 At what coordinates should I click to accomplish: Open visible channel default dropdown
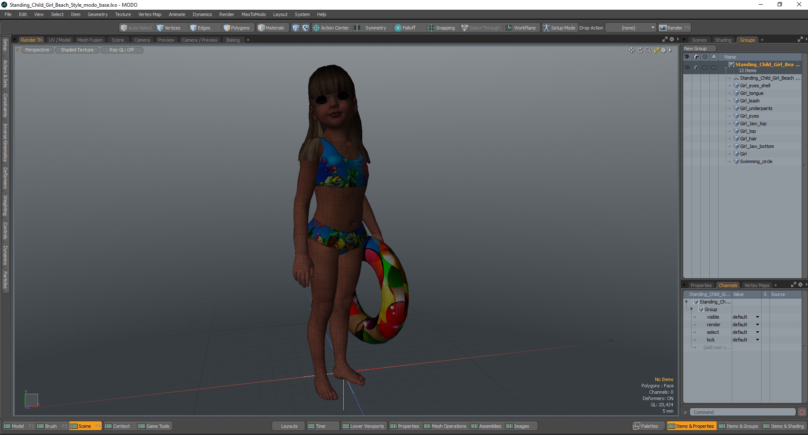coord(746,317)
